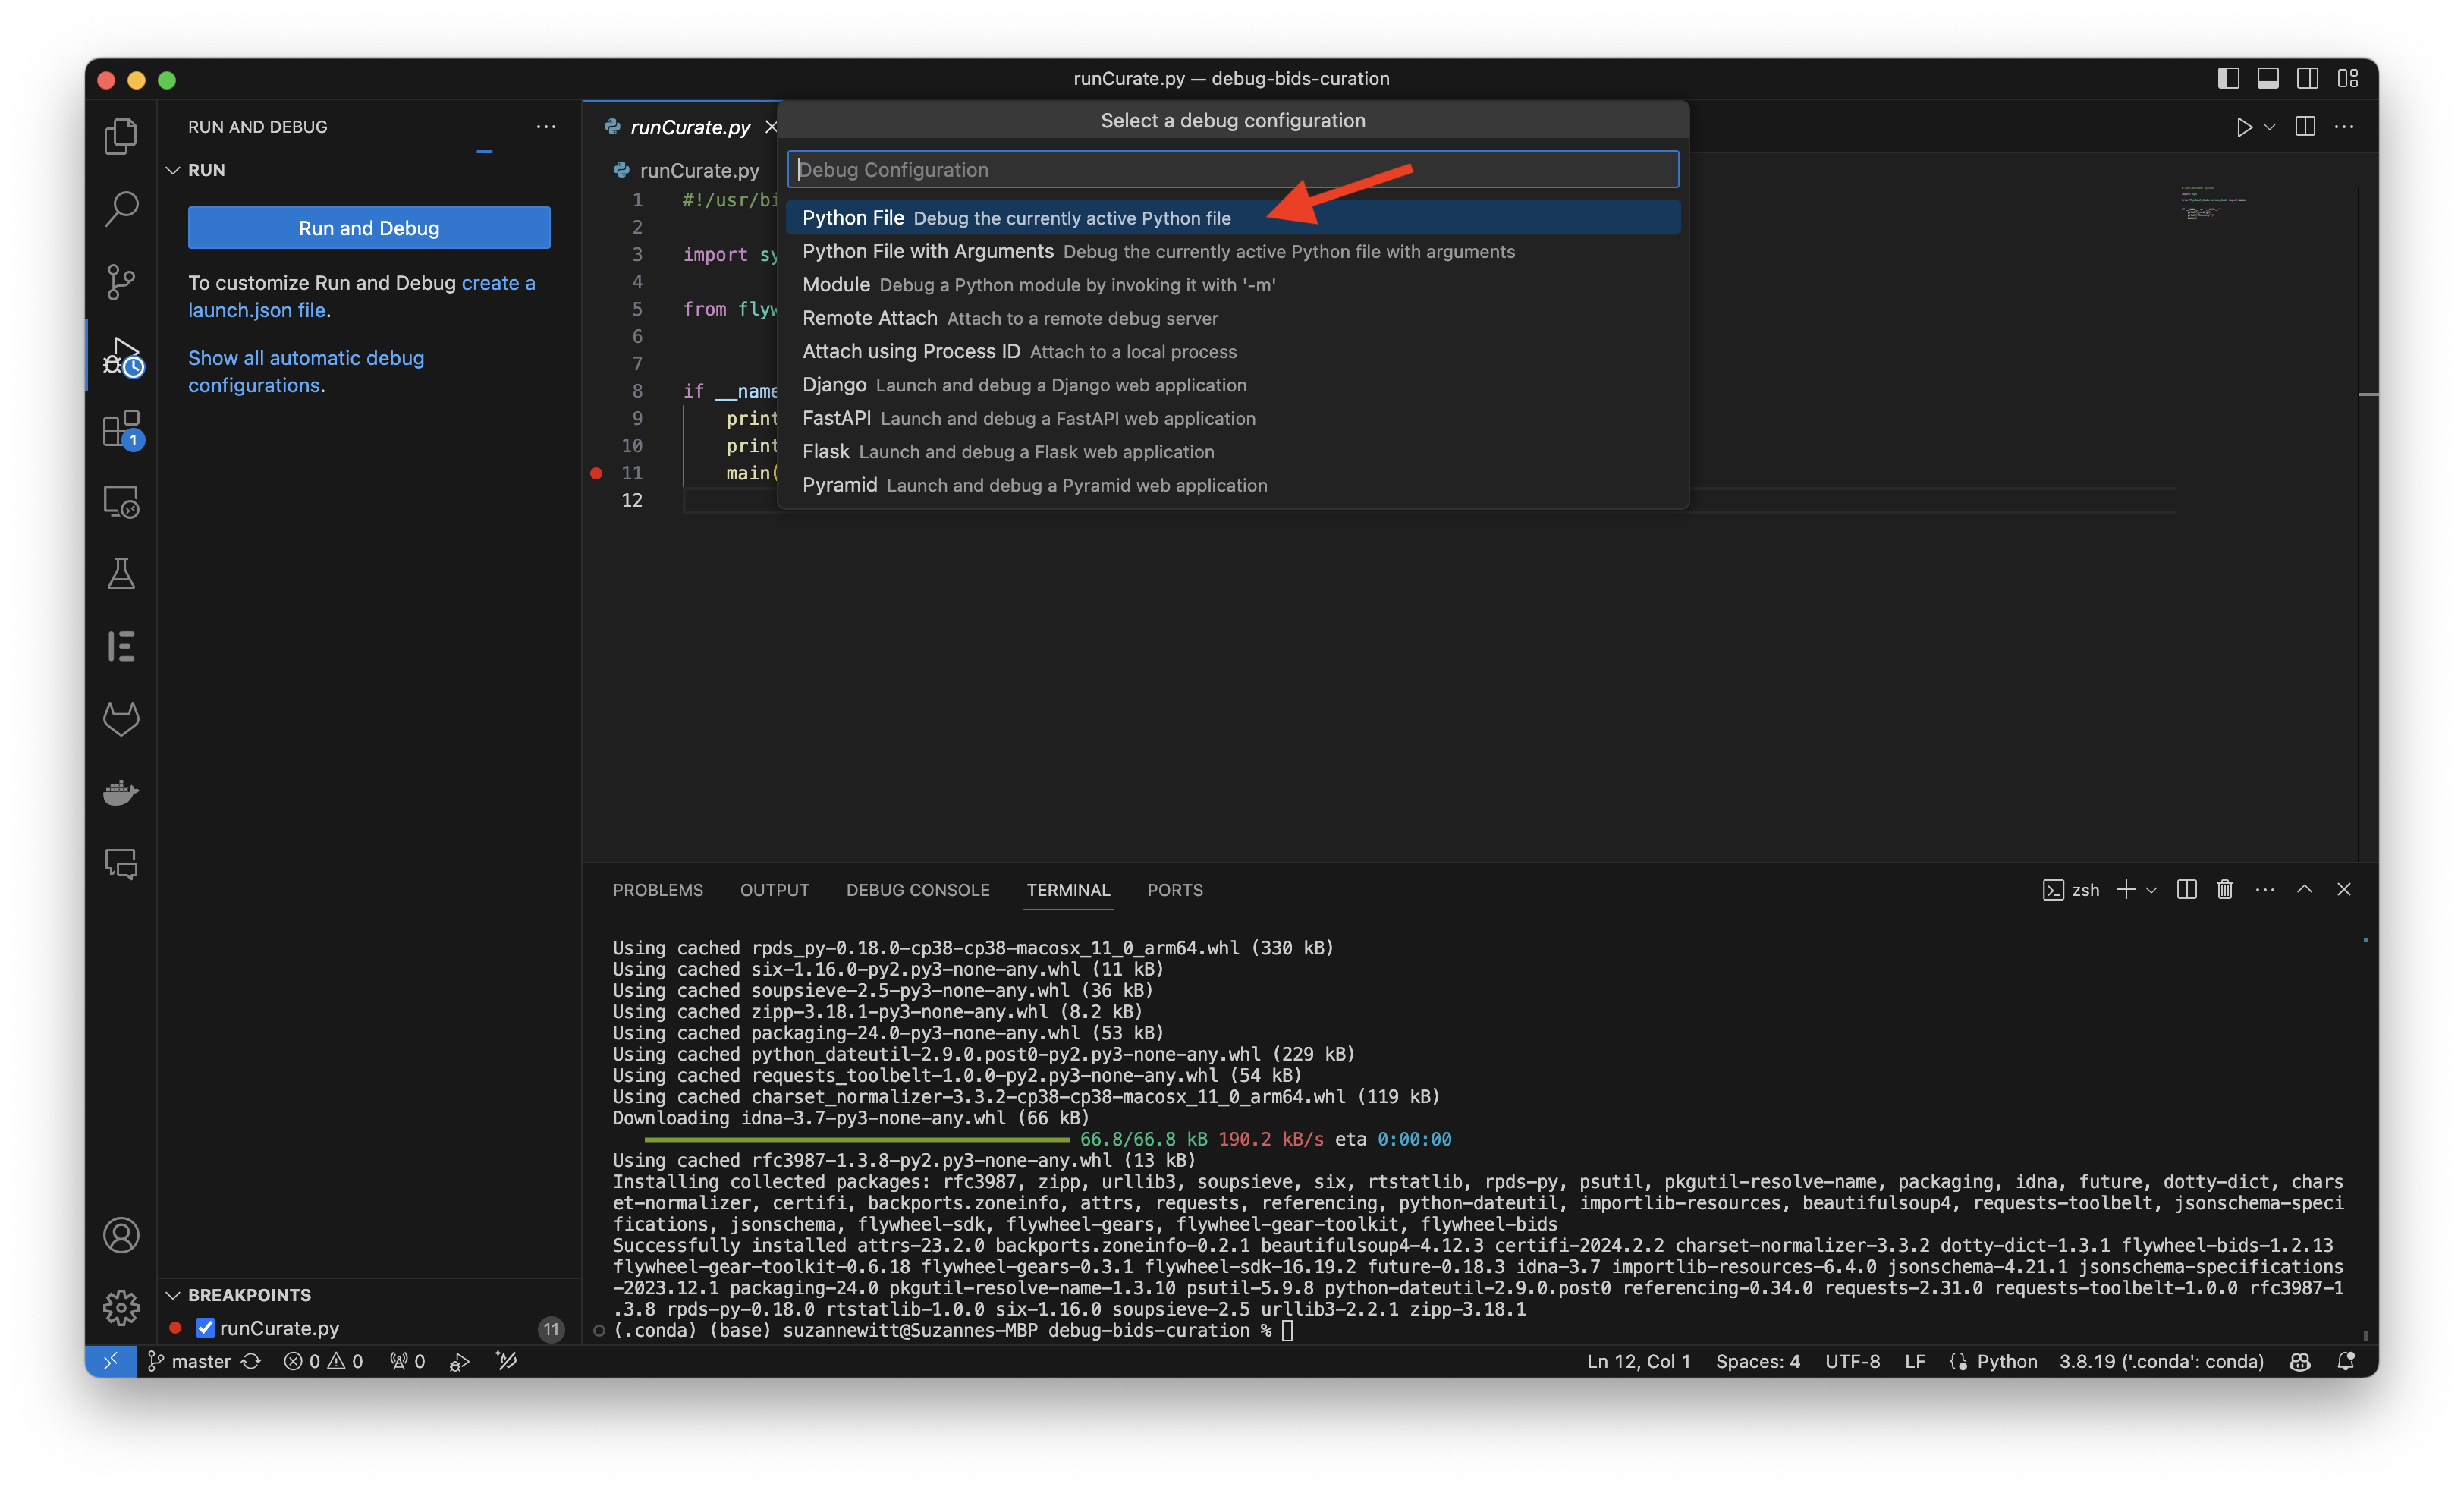The image size is (2464, 1490).
Task: Select the Run and Debug activity icon
Action: point(121,356)
